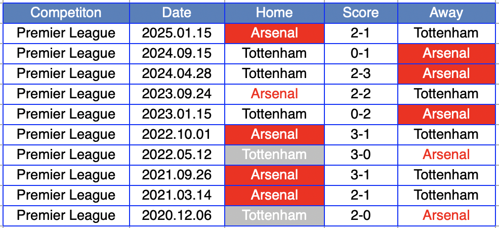This screenshot has height=228, width=499.
Task: Click the Home column header cell
Action: tap(274, 13)
